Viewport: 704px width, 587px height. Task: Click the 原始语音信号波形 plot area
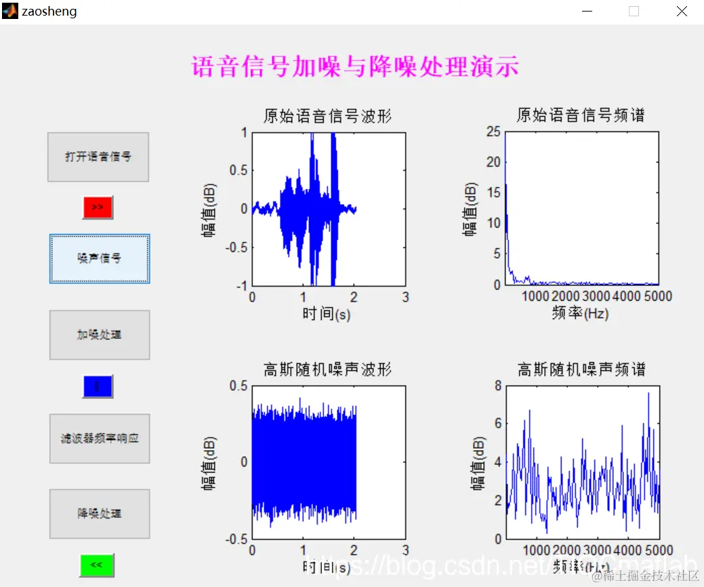click(329, 209)
